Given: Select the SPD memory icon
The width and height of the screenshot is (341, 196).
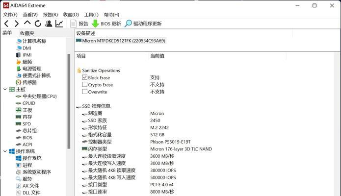Looking at the screenshot, I should click(x=19, y=124).
